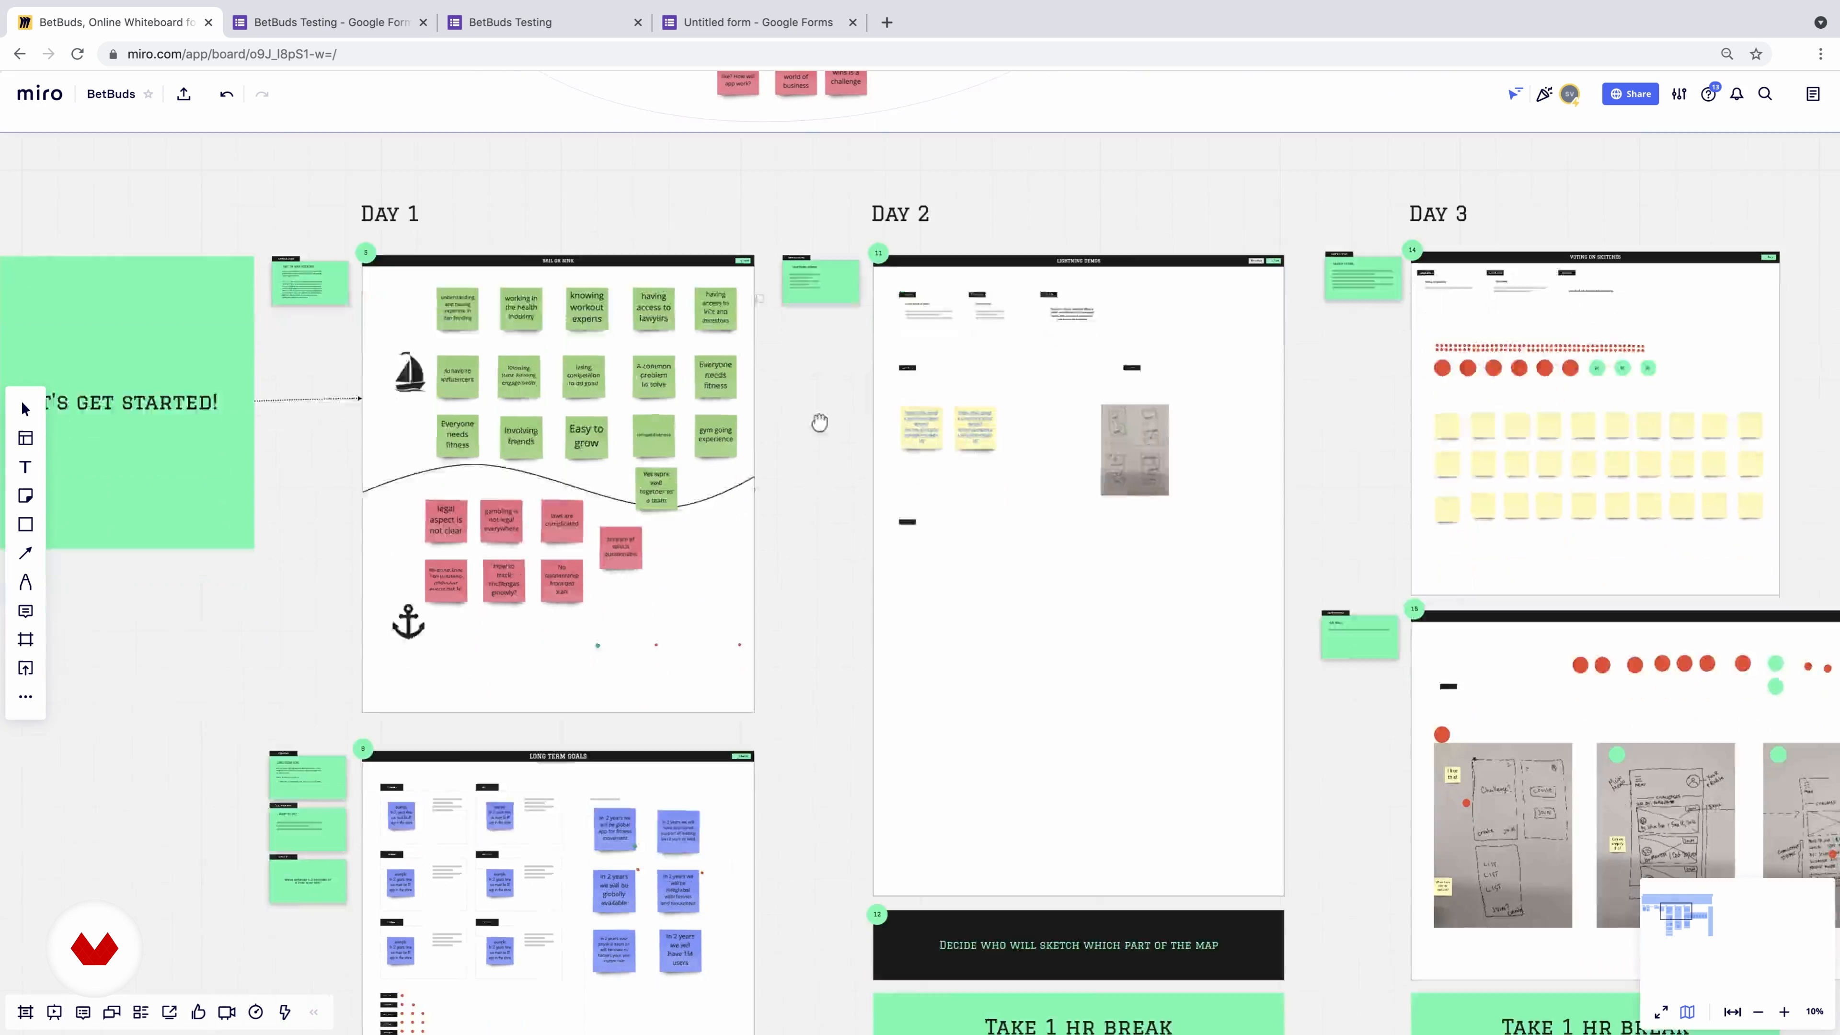Viewport: 1840px width, 1035px height.
Task: Open the 10% zoom level menu
Action: pyautogui.click(x=1814, y=1012)
